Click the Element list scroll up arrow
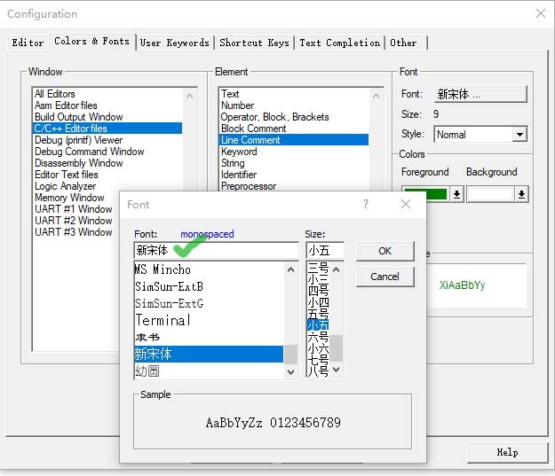Viewport: 555px width, 476px height. [x=376, y=96]
